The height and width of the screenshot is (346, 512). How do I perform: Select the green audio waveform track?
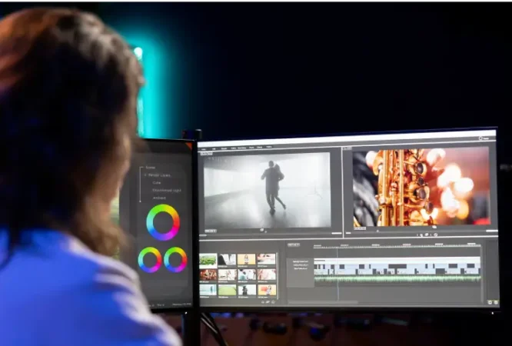pos(397,279)
